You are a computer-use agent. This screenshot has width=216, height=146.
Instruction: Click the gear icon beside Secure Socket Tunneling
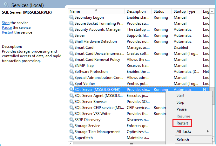71,23
